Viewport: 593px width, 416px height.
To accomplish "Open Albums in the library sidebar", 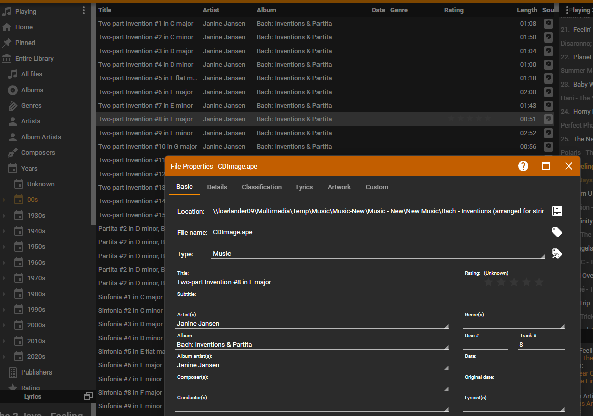I will (x=32, y=90).
